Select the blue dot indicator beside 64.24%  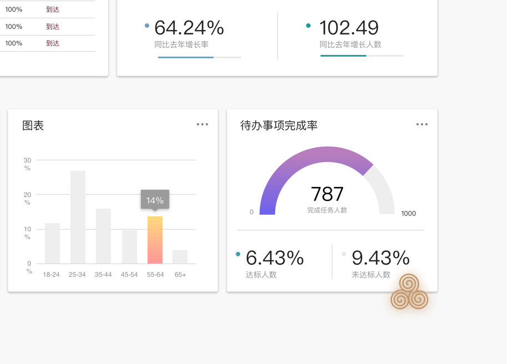[x=147, y=24]
